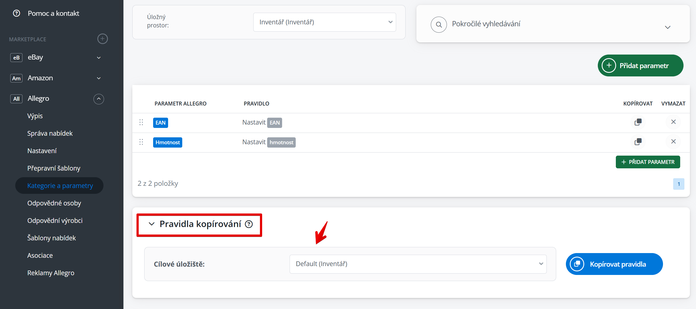
Task: Click the Kopírovat pravidla button
Action: (x=614, y=264)
